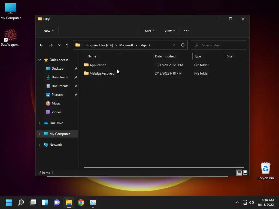Sort by Date modified column header
279x209 pixels.
tap(165, 56)
